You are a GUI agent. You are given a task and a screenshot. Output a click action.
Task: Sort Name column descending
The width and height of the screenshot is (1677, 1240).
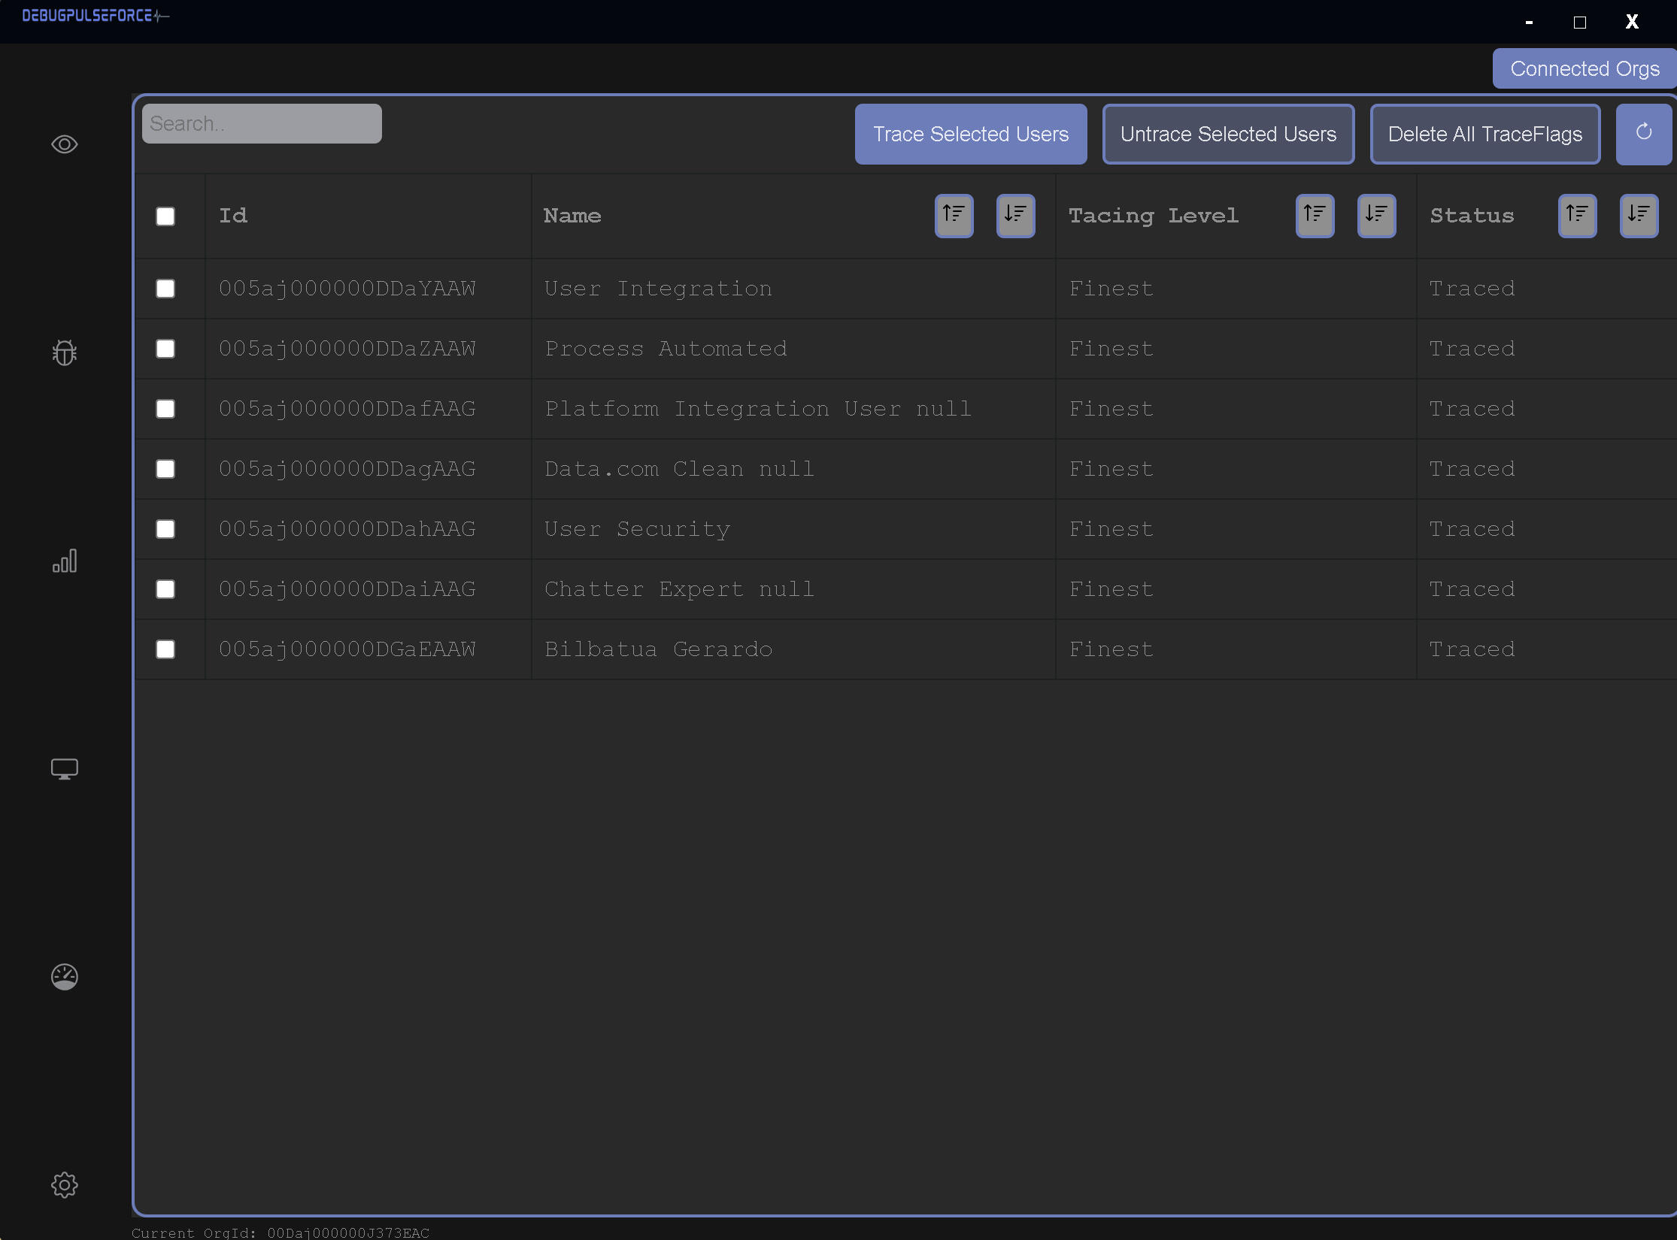point(1015,216)
